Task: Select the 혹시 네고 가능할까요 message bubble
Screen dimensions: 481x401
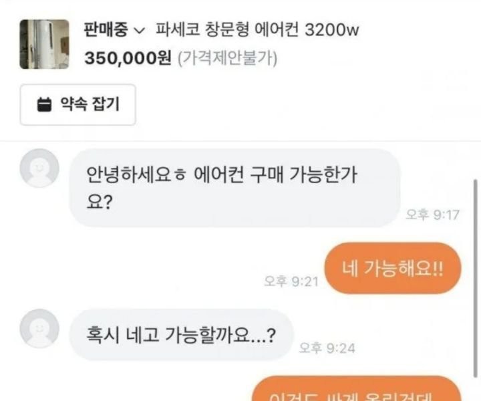Action: (182, 335)
